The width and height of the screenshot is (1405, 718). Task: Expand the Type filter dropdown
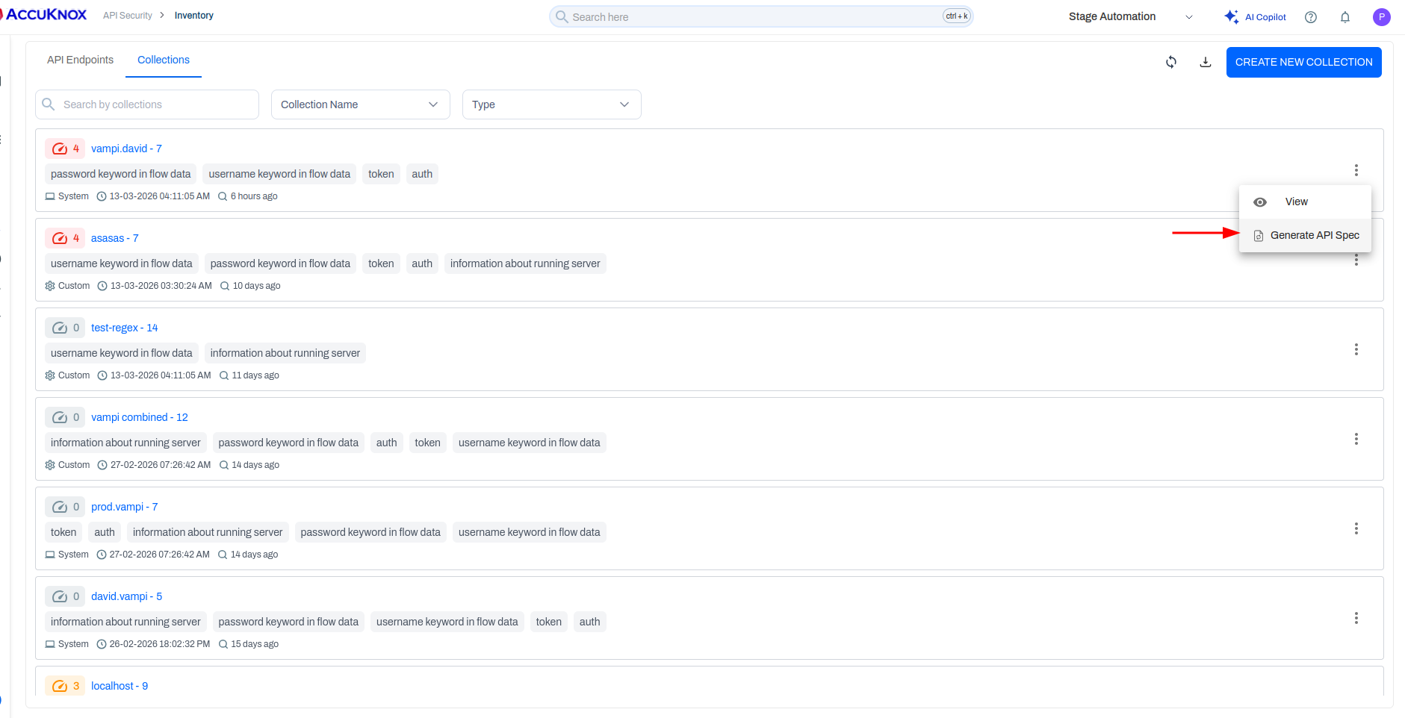(624, 104)
